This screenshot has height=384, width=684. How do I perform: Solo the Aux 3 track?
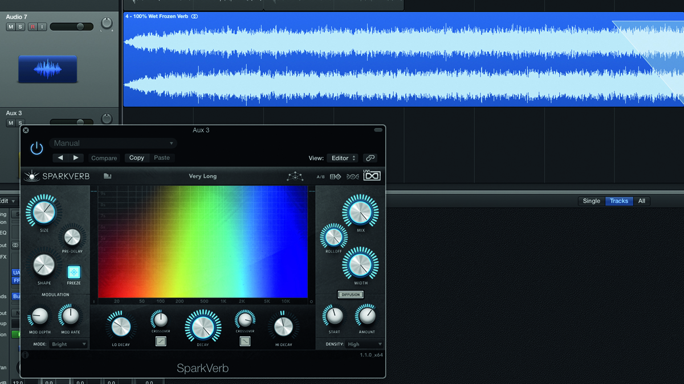click(x=20, y=123)
